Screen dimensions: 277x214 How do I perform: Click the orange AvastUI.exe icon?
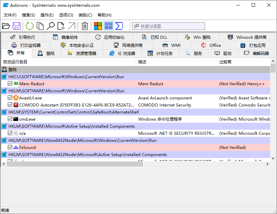click(x=16, y=98)
